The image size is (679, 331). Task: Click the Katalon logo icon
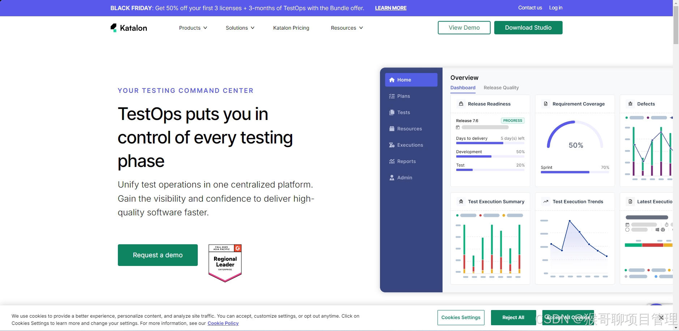click(x=114, y=28)
